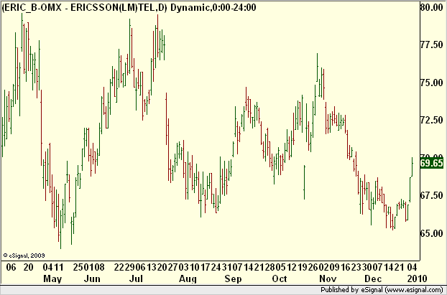447x295 pixels.
Task: Click the Sep month label
Action: tap(233, 278)
